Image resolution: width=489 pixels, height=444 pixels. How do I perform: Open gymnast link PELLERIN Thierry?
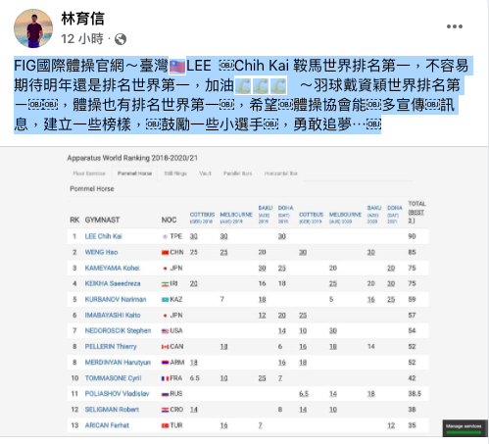point(111,347)
